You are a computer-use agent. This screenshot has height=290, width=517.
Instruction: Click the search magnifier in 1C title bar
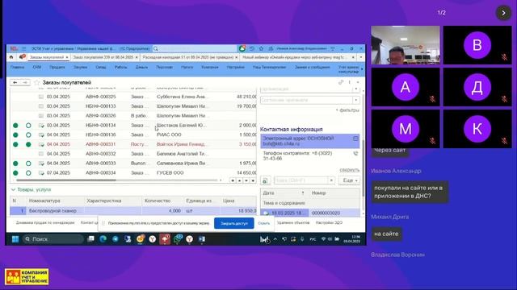[156, 48]
